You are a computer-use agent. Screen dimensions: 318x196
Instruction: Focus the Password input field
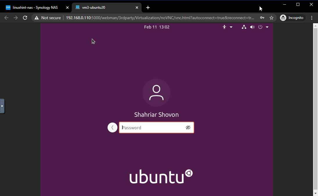[x=156, y=127]
